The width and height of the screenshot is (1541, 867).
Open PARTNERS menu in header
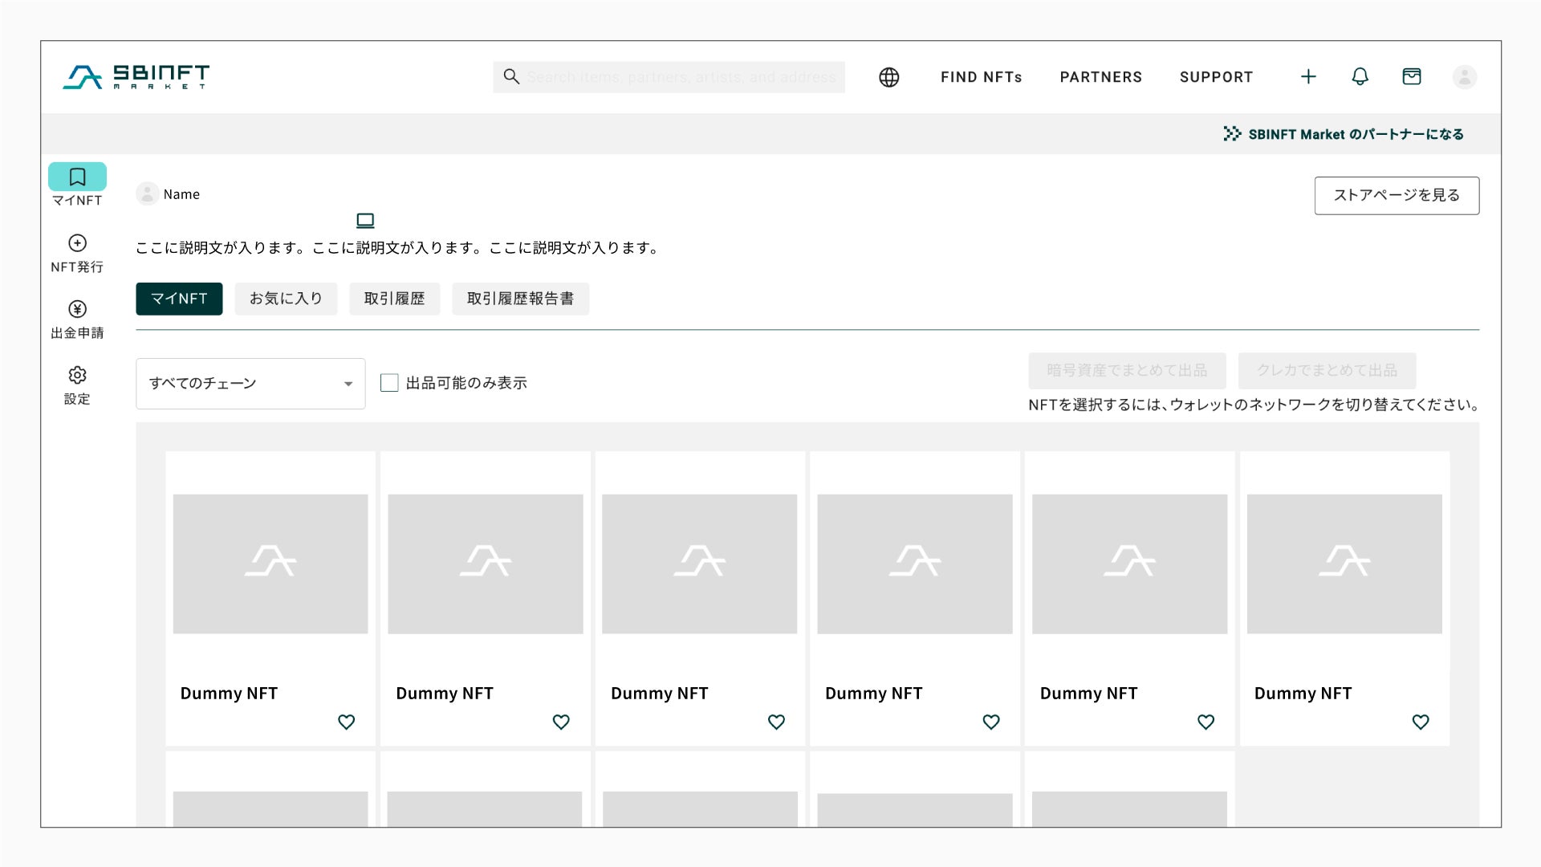tap(1100, 77)
